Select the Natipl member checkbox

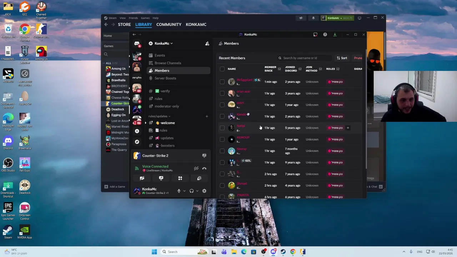click(222, 128)
